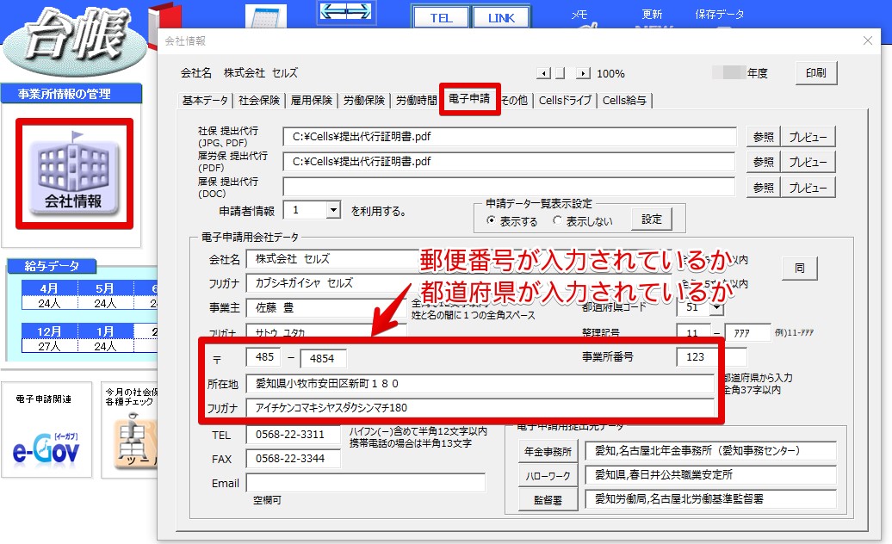Click 参照 for 社保 提出代行
892x544 pixels.
point(764,137)
